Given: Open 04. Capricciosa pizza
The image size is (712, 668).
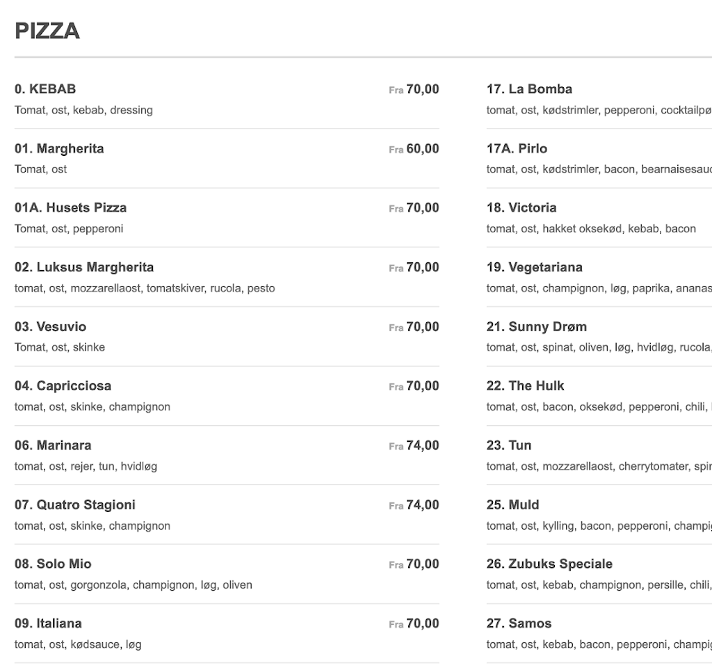Looking at the screenshot, I should pyautogui.click(x=63, y=385).
